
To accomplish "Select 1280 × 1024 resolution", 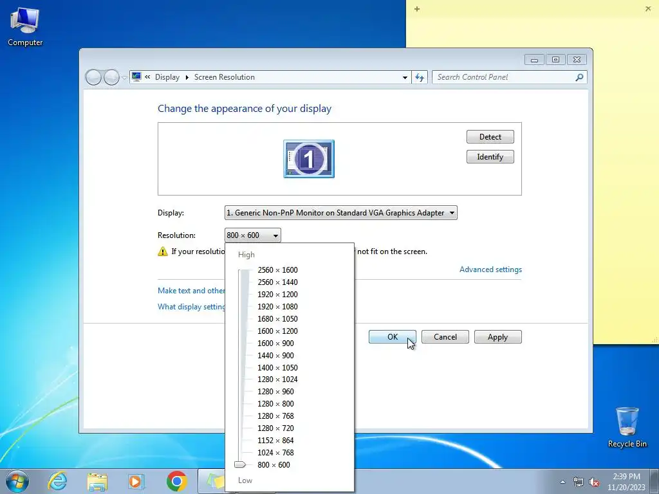I will [277, 380].
